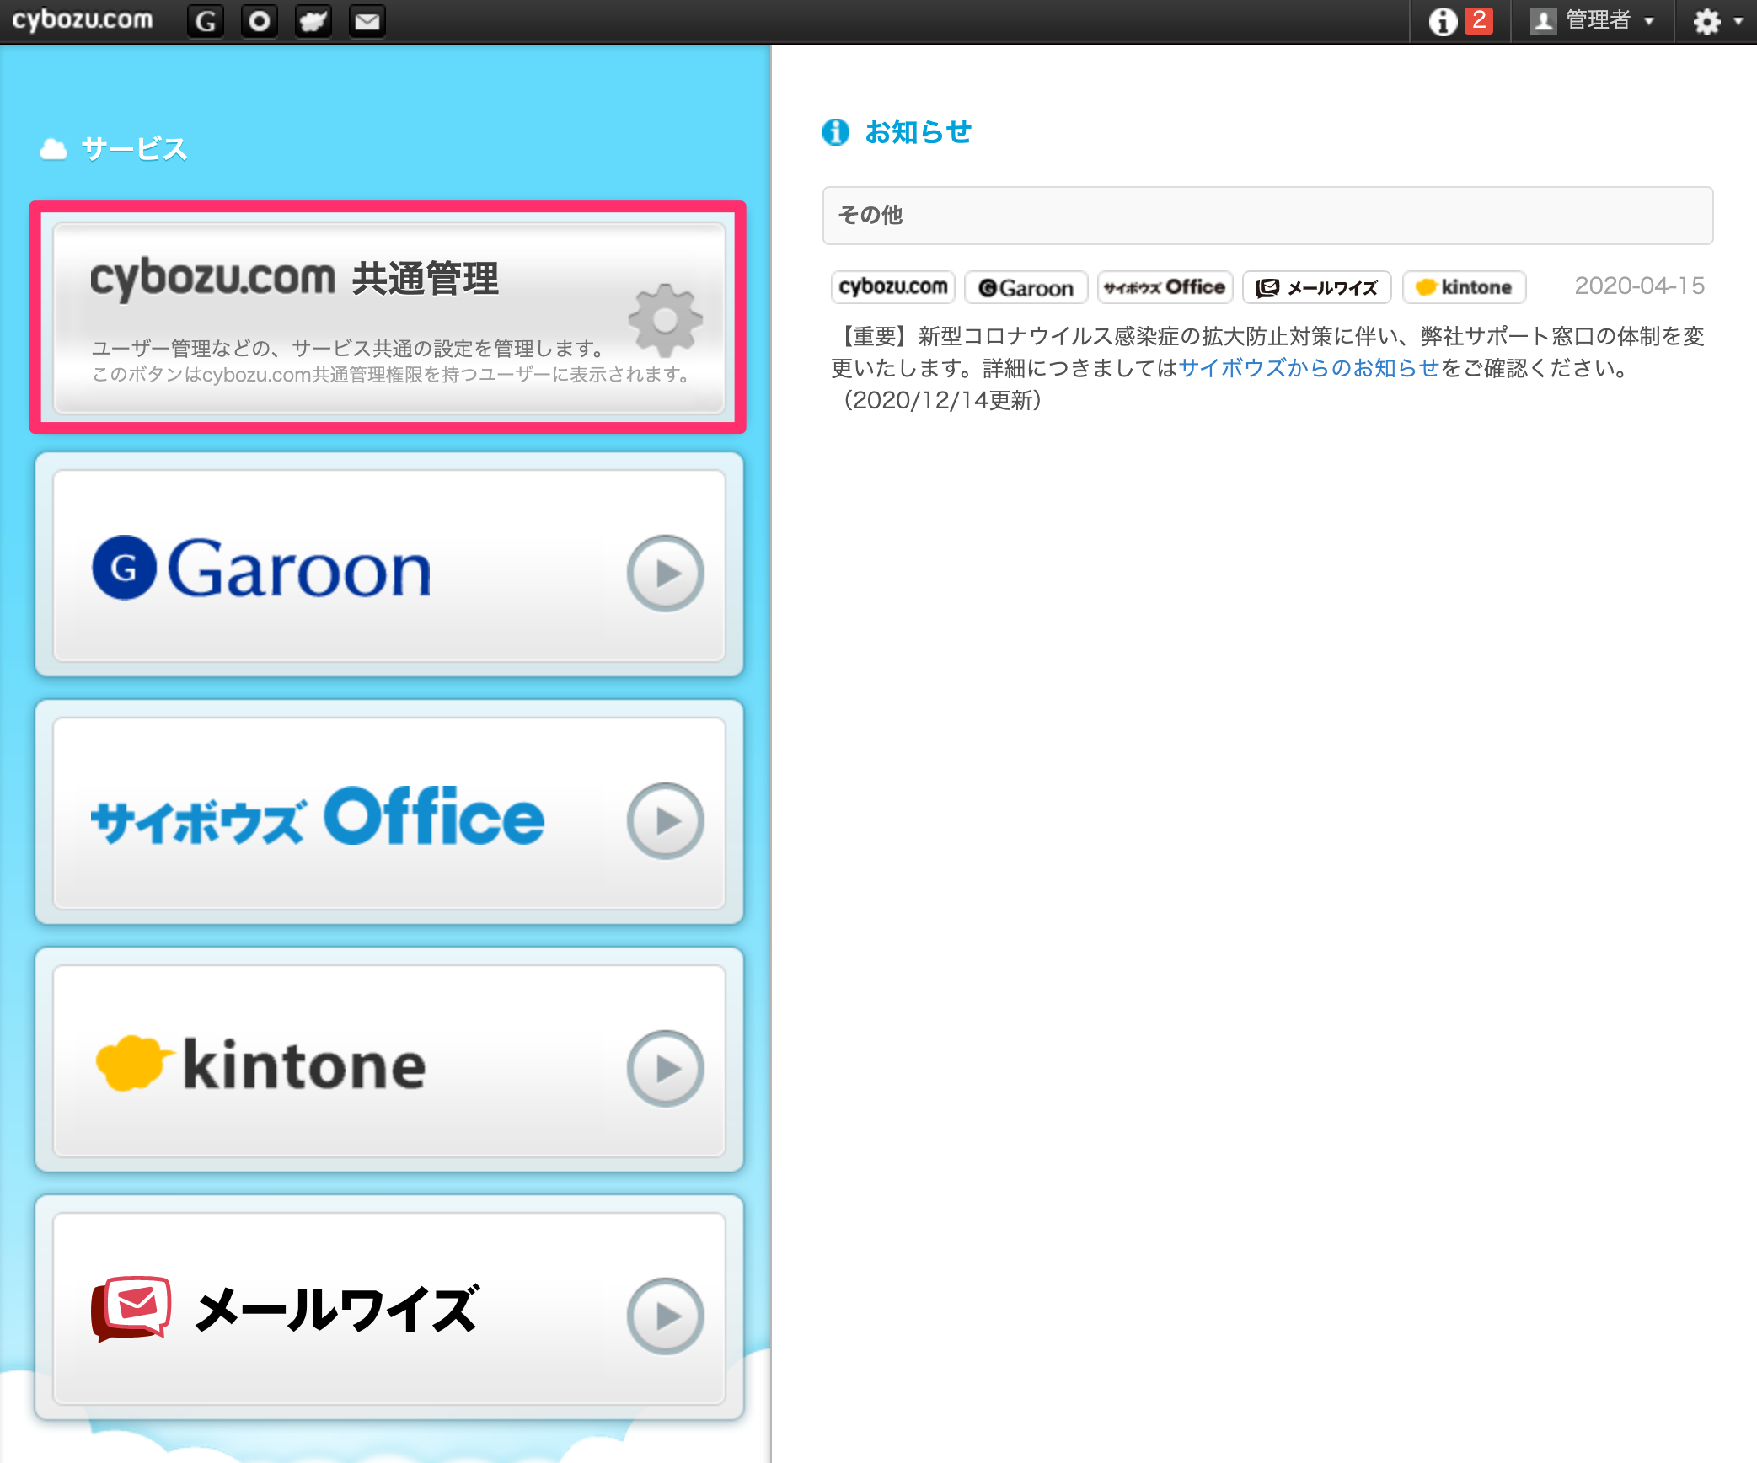This screenshot has height=1463, width=1757.
Task: Click the サイボウズ Office logo card
Action: click(x=318, y=815)
